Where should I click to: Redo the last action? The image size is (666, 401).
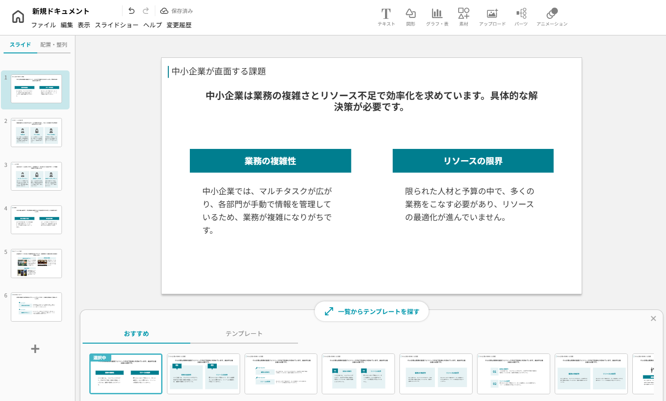tap(146, 11)
